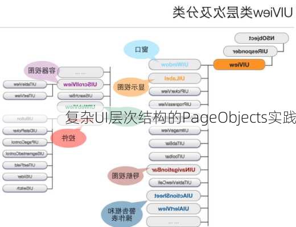Click the mirrored title UIView类层次及分类
The height and width of the screenshot is (227, 296).
pyautogui.click(x=233, y=12)
